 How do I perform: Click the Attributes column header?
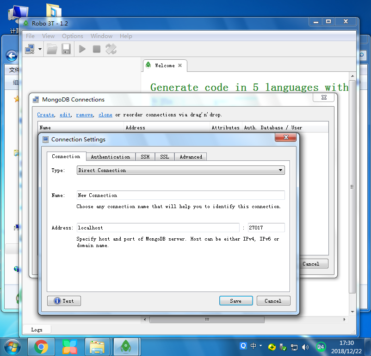pos(225,127)
